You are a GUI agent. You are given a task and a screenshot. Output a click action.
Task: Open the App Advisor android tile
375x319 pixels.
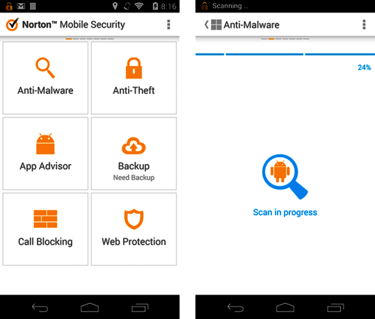tap(45, 154)
